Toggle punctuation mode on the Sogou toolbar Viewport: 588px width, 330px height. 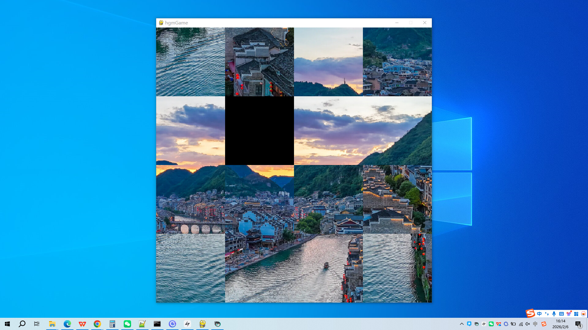[x=547, y=314]
